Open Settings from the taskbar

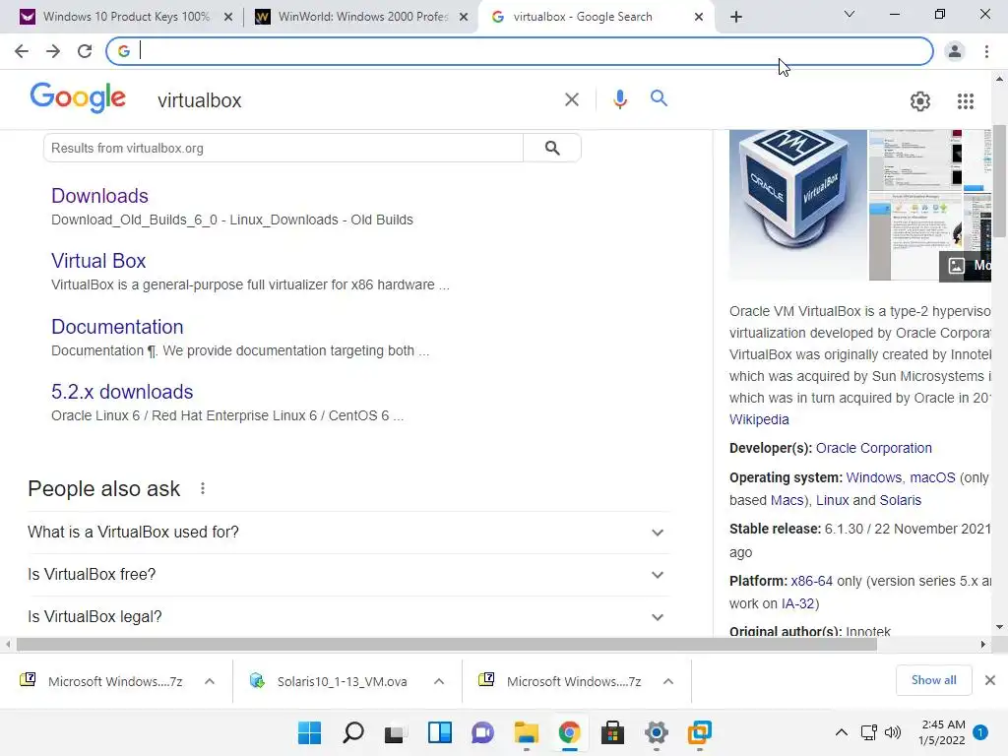(657, 732)
